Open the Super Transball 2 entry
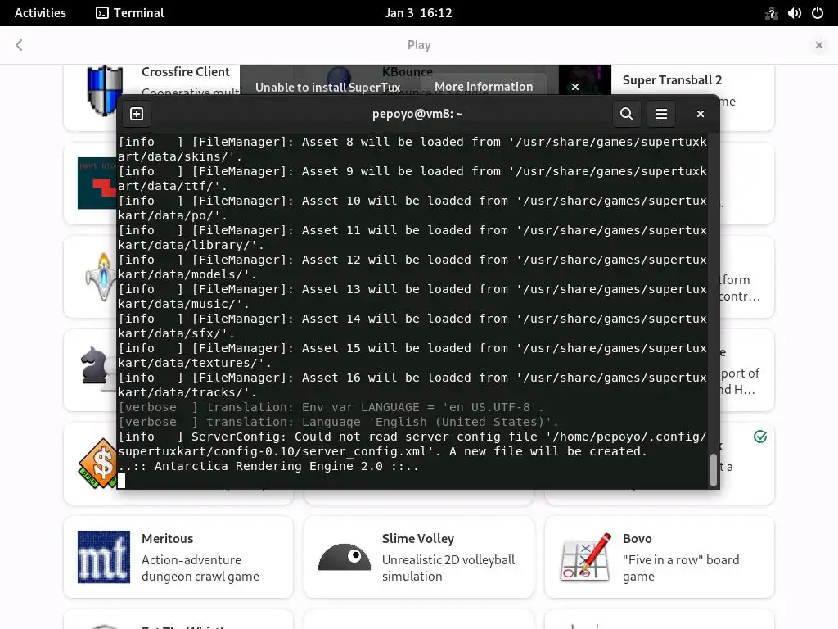Screen dimensions: 838x629 coord(672,80)
